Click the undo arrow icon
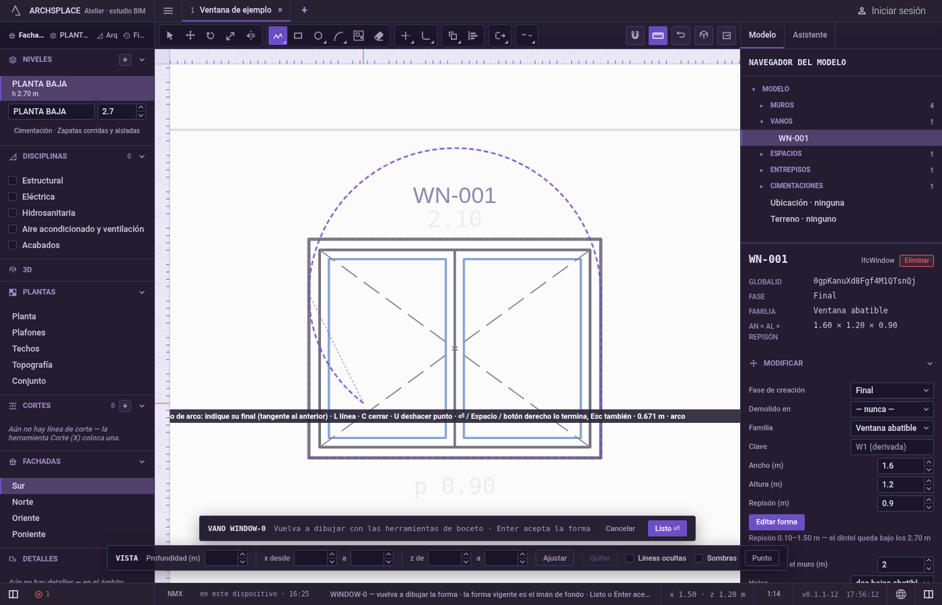942x605 pixels. 681,36
